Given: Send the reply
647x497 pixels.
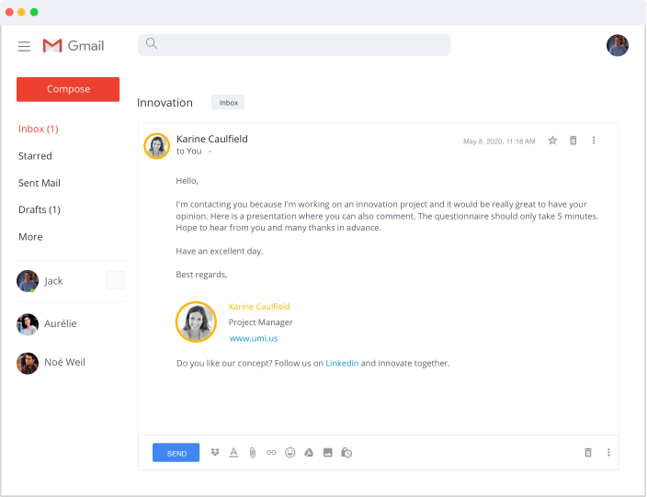Looking at the screenshot, I should click(176, 453).
